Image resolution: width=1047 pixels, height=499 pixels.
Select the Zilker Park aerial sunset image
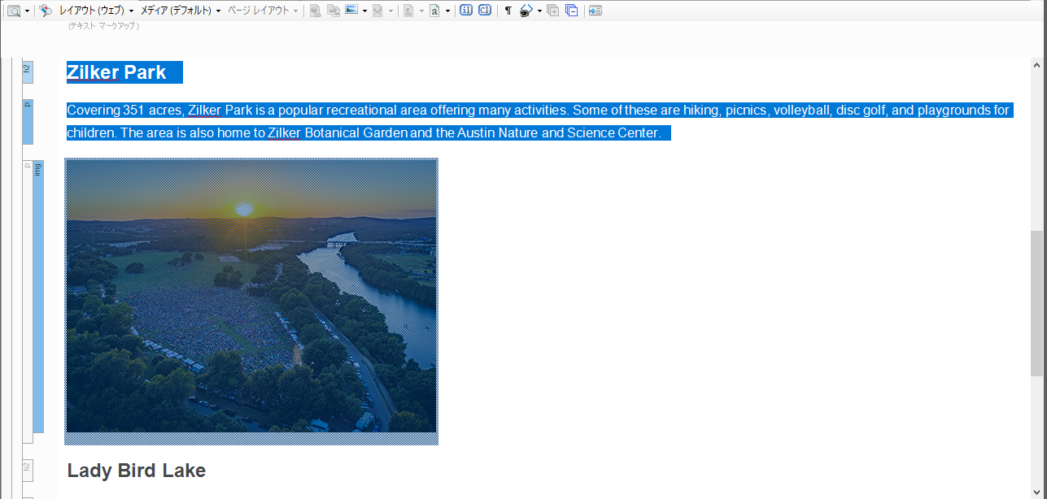pos(251,302)
